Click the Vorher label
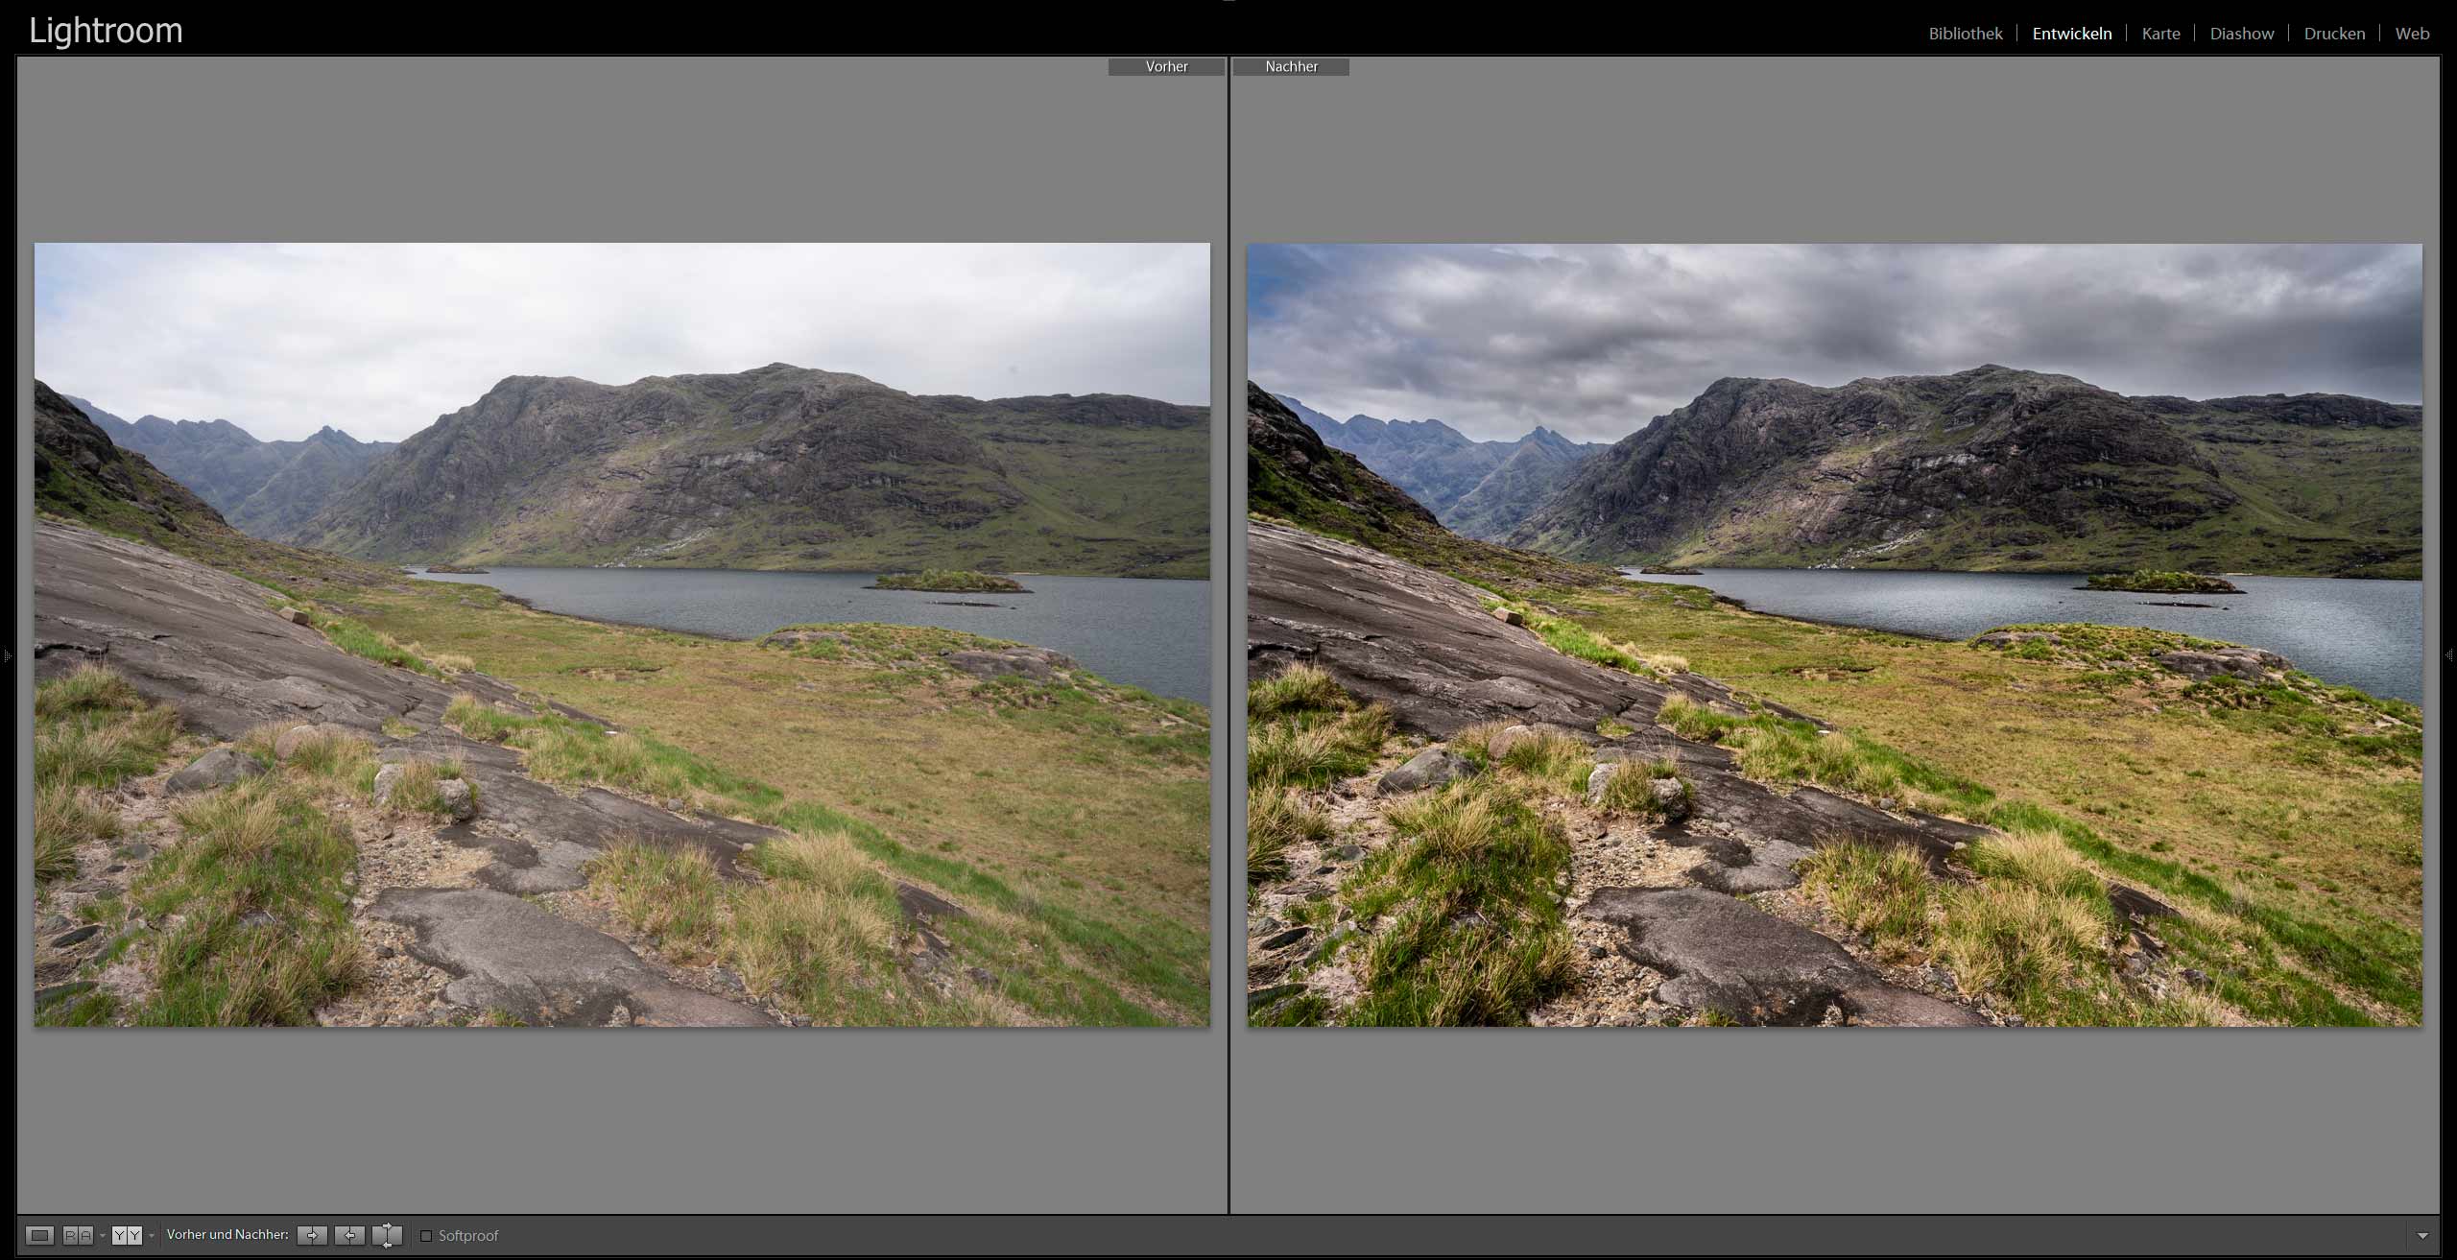 click(1166, 66)
